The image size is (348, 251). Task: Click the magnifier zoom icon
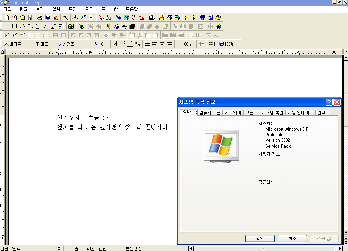click(65, 17)
